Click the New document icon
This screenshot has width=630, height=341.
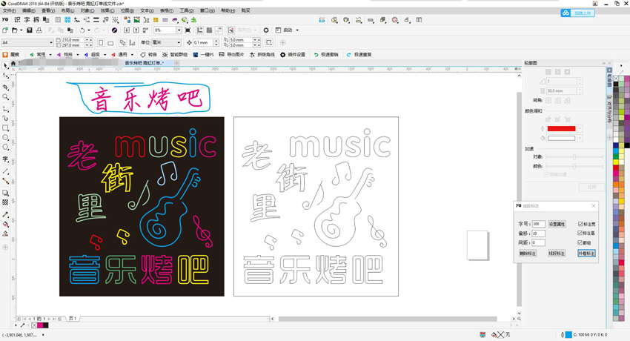[5, 30]
